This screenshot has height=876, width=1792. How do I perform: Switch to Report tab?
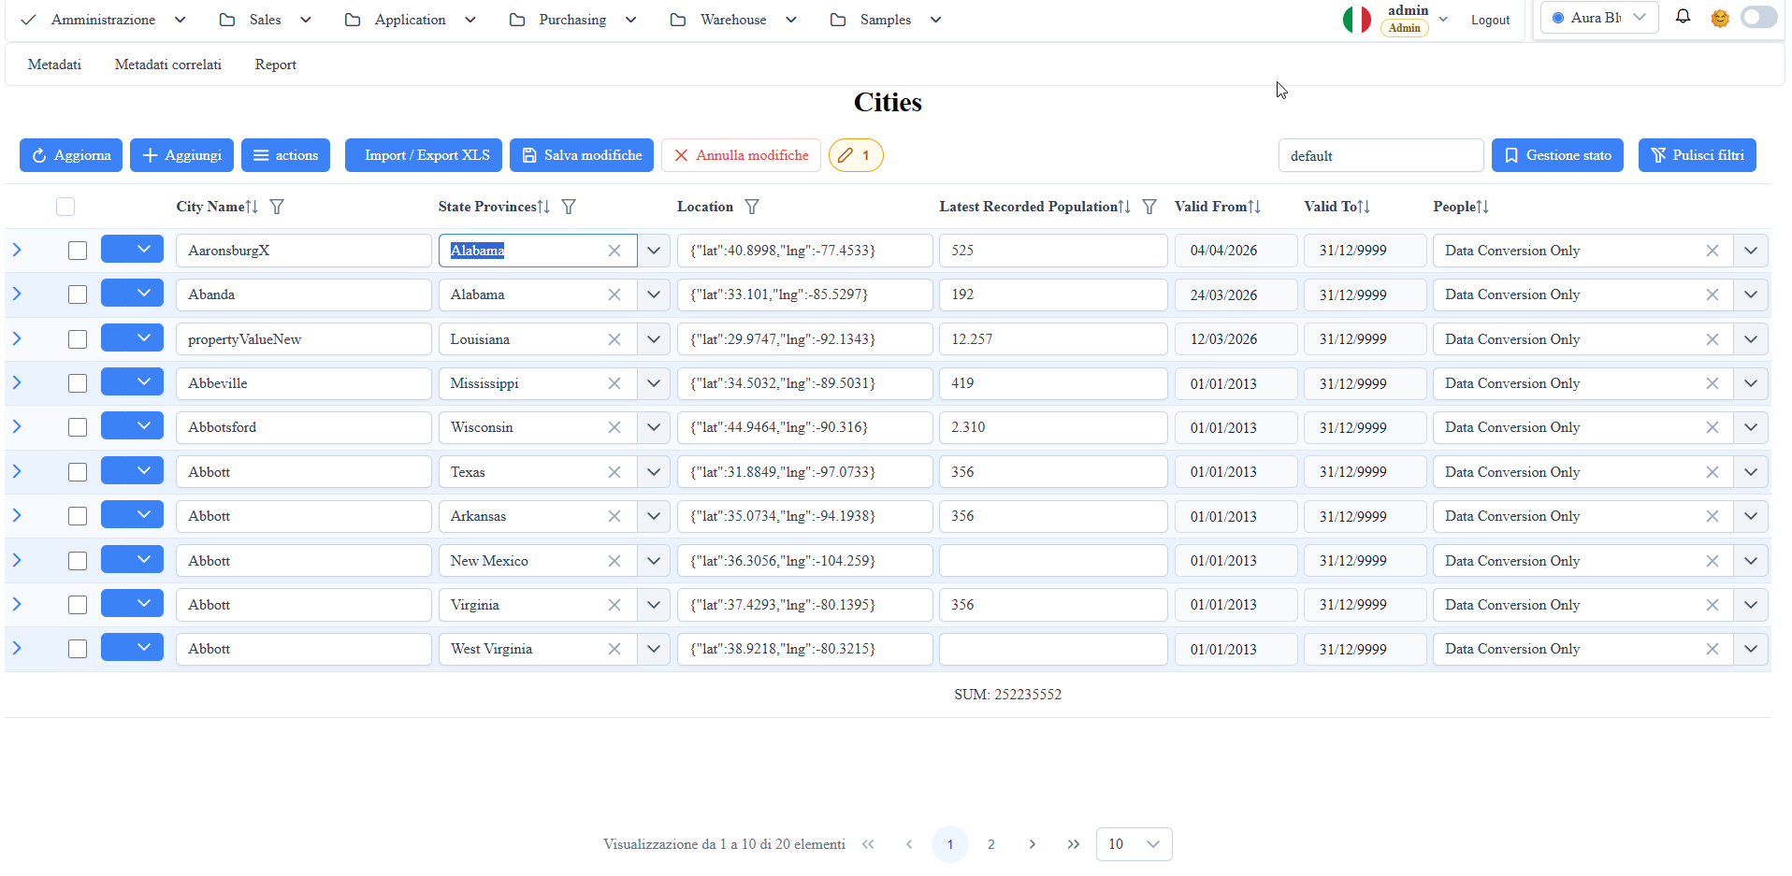pyautogui.click(x=276, y=65)
